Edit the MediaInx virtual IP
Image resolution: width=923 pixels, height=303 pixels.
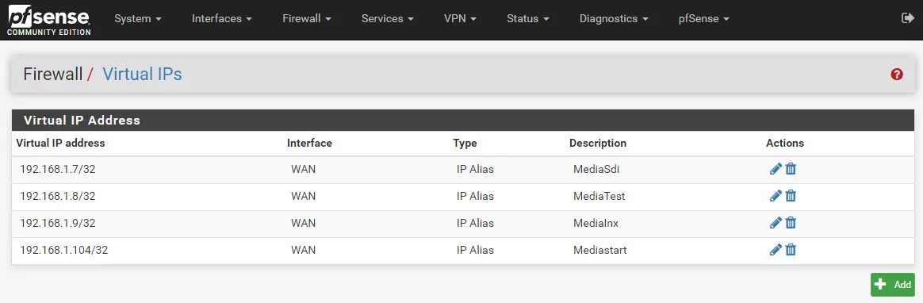[x=776, y=223]
